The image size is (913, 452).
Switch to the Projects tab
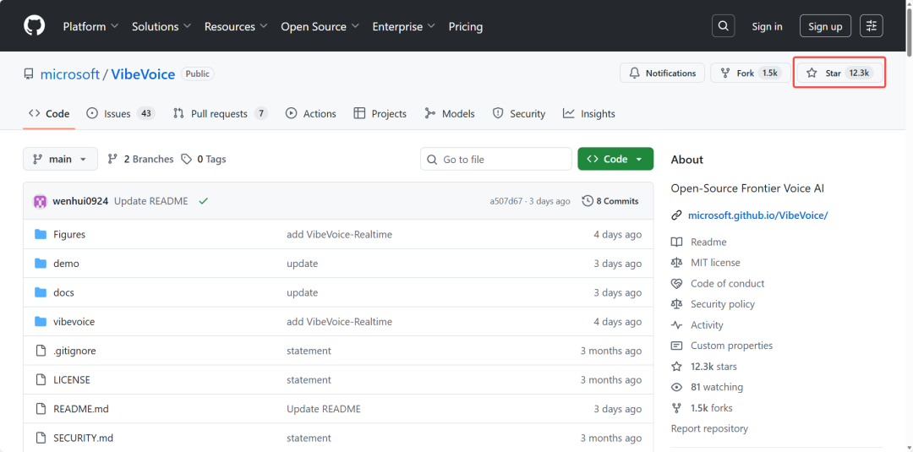tap(380, 114)
